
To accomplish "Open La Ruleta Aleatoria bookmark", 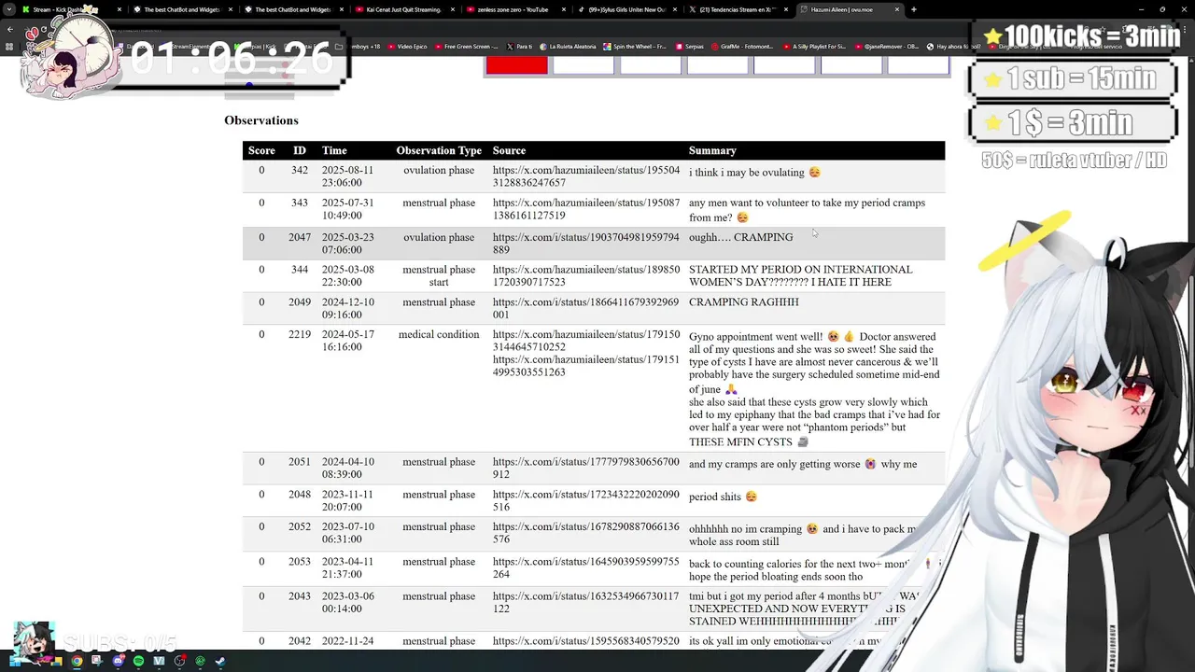I will tap(566, 46).
